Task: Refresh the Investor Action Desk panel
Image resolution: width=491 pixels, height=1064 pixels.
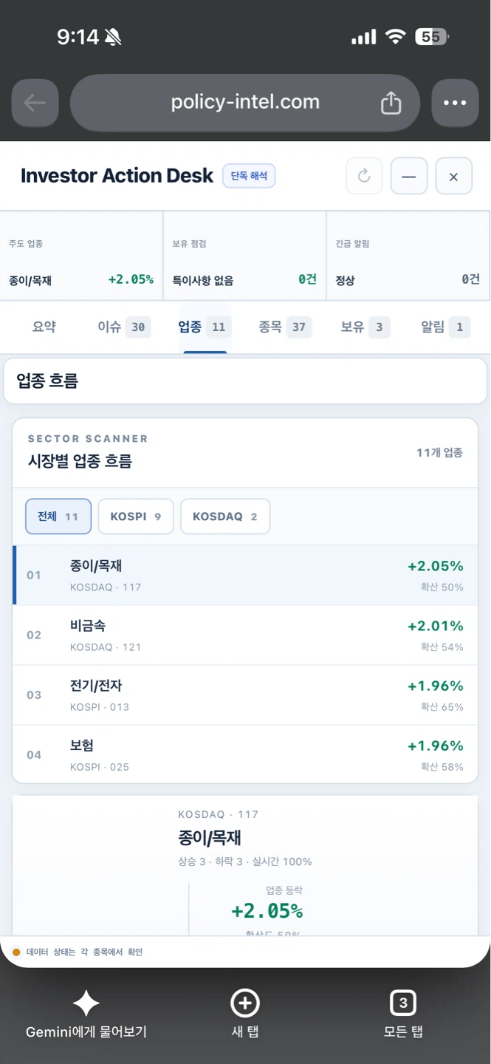Action: point(364,176)
